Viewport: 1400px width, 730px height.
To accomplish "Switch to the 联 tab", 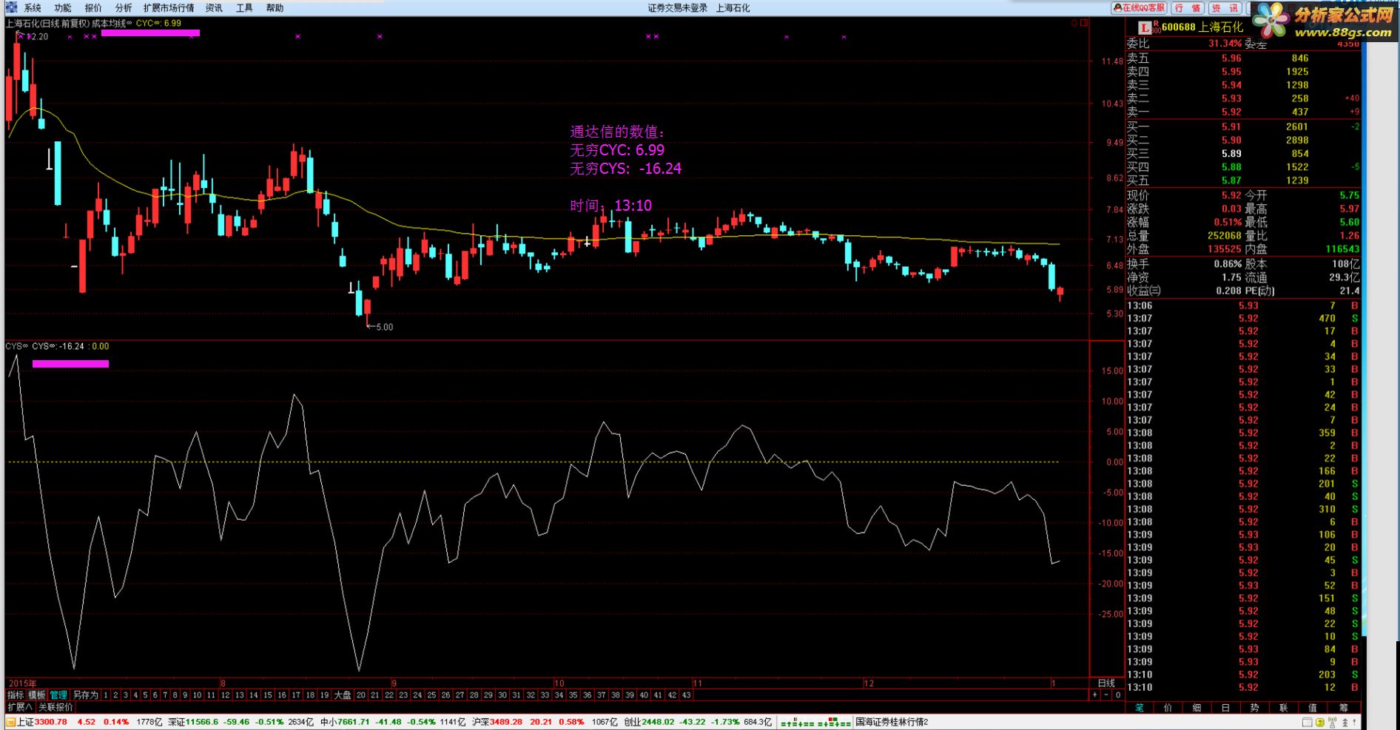I will coord(1284,708).
